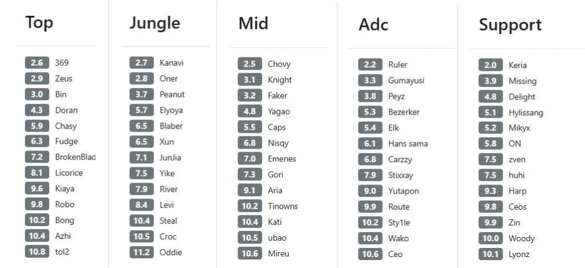The image size is (585, 268).
Task: Click Caps in the Mid list
Action: 277,127
